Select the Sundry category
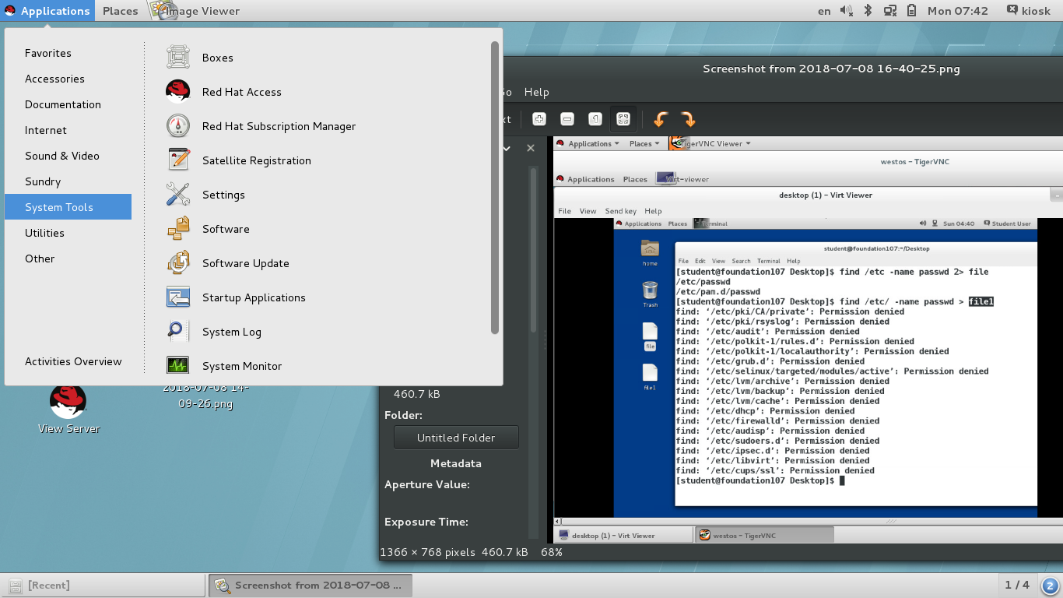This screenshot has width=1063, height=598. click(x=68, y=181)
